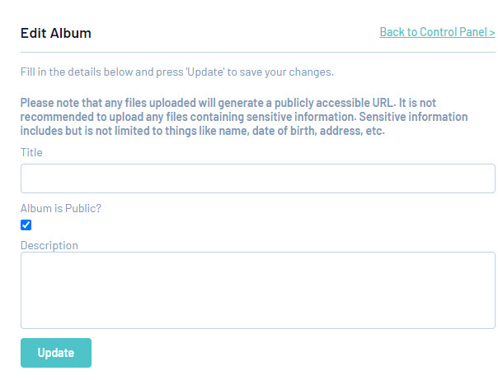The width and height of the screenshot is (498, 380).
Task: Click inside the Description text area
Action: (257, 290)
